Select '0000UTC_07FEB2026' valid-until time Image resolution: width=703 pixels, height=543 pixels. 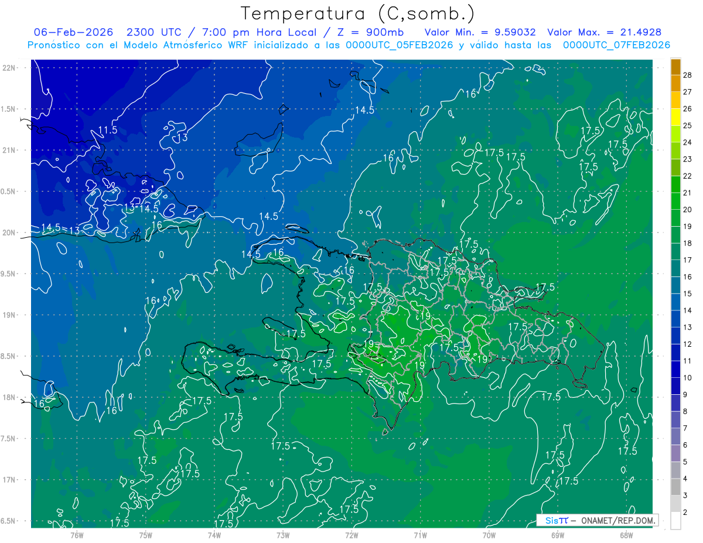click(x=616, y=45)
